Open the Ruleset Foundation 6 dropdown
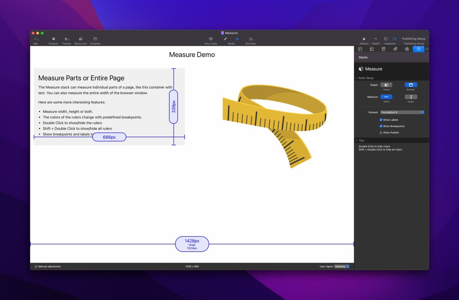 402,112
